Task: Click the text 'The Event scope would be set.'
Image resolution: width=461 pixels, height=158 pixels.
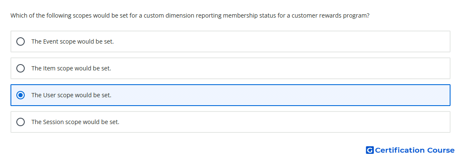Action: click(73, 41)
